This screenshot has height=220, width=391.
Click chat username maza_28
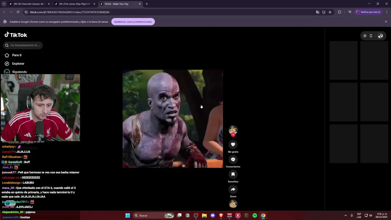(x=8, y=188)
